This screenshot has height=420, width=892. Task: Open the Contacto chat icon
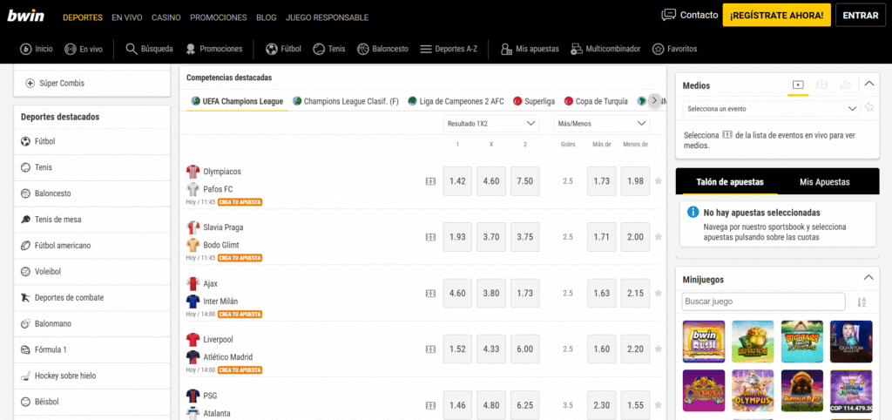pyautogui.click(x=668, y=15)
